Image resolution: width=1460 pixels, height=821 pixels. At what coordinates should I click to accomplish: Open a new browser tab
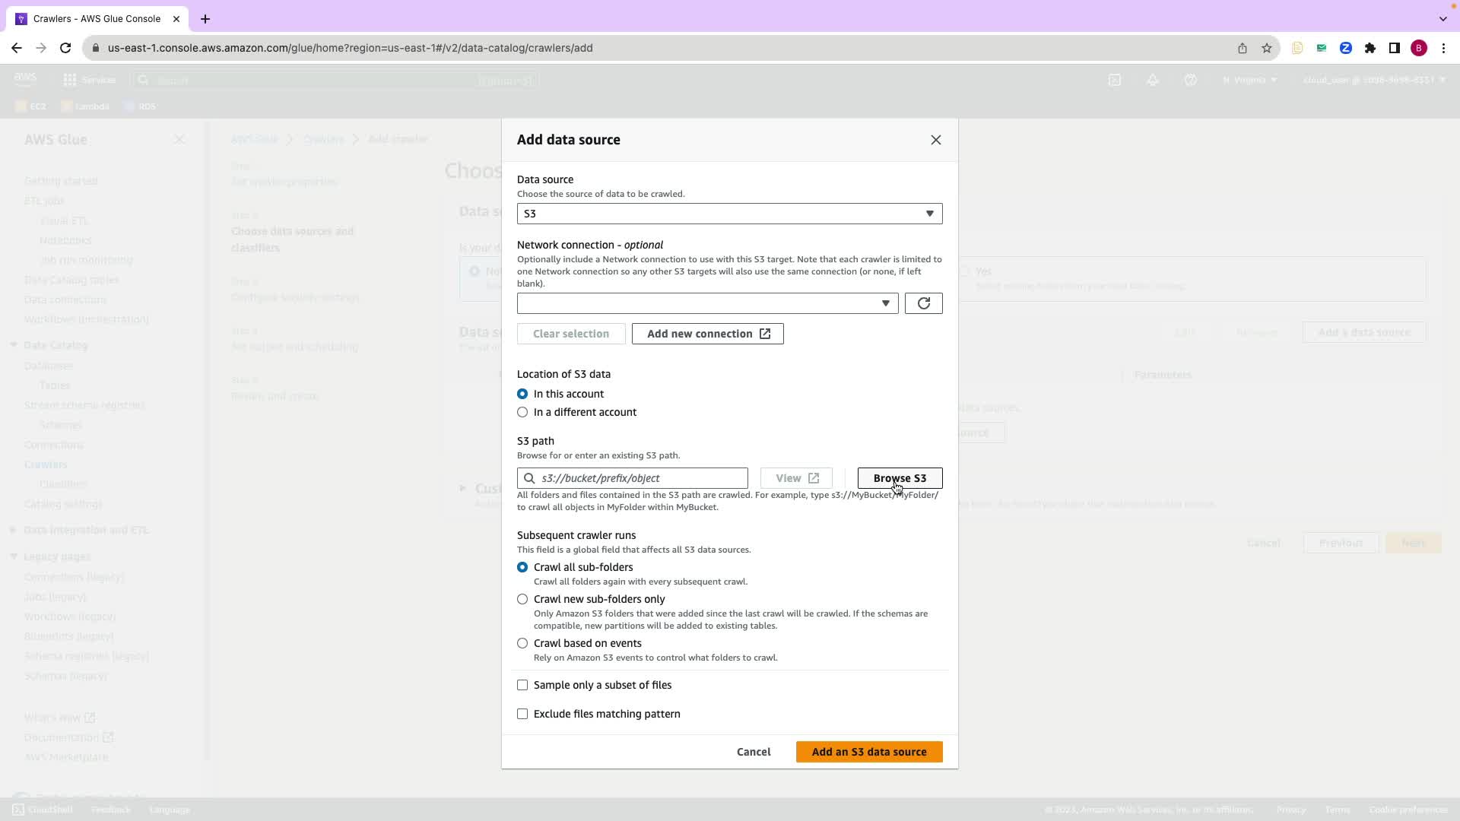pos(205,19)
